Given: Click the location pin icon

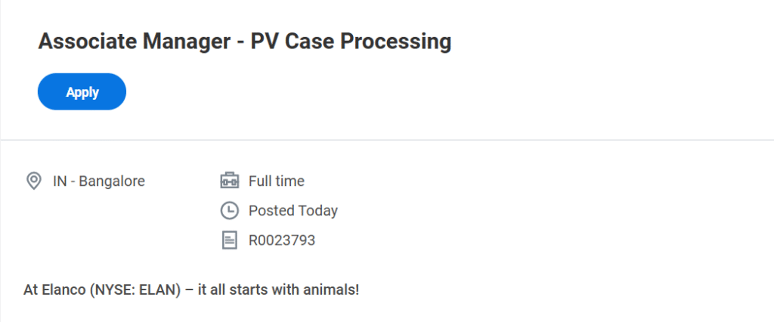Looking at the screenshot, I should pos(33,181).
